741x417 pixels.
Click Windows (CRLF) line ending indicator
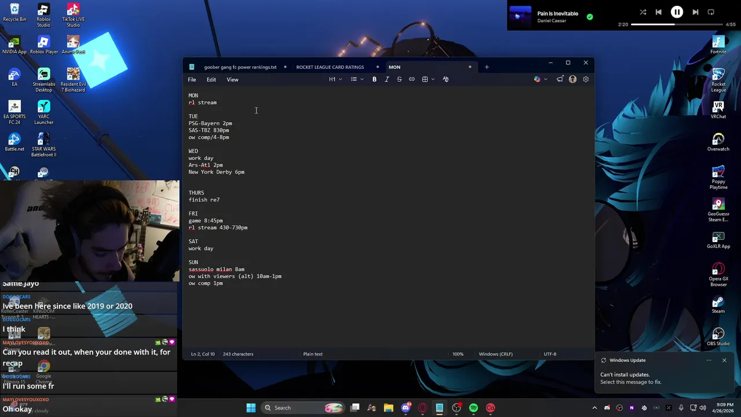(x=496, y=354)
